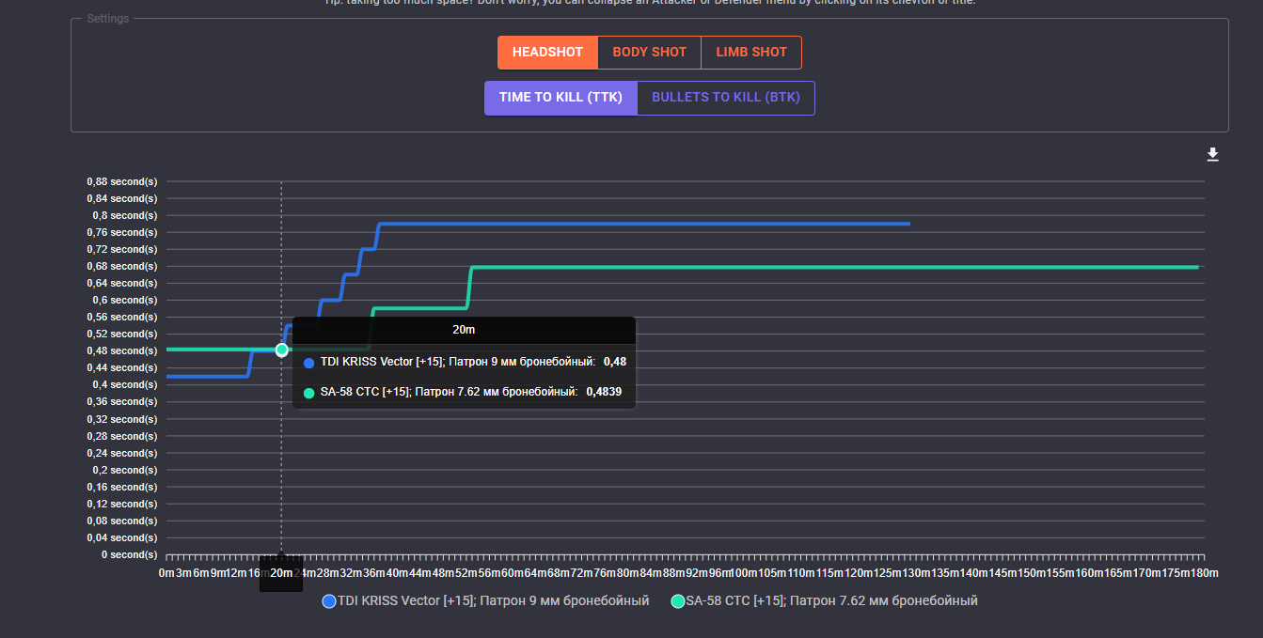Screen dimensions: 1263x638
Task: Click the "0 second(s)" axis label
Action: [x=130, y=554]
